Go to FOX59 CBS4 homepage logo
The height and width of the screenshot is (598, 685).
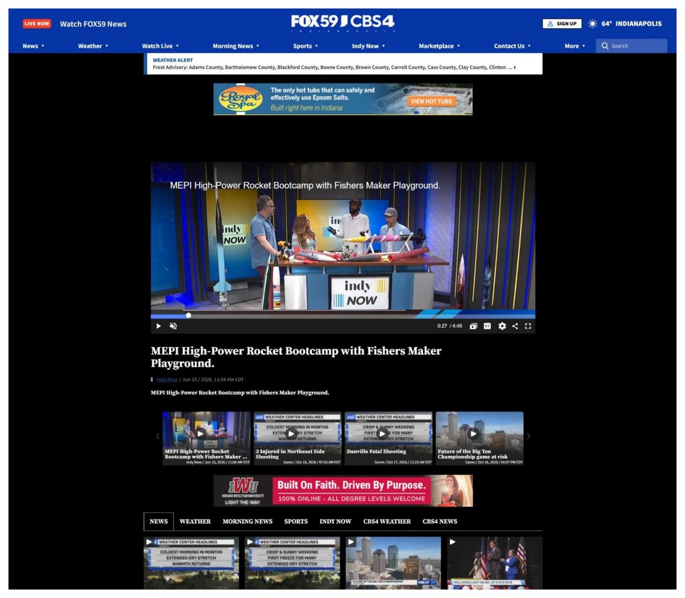point(342,23)
